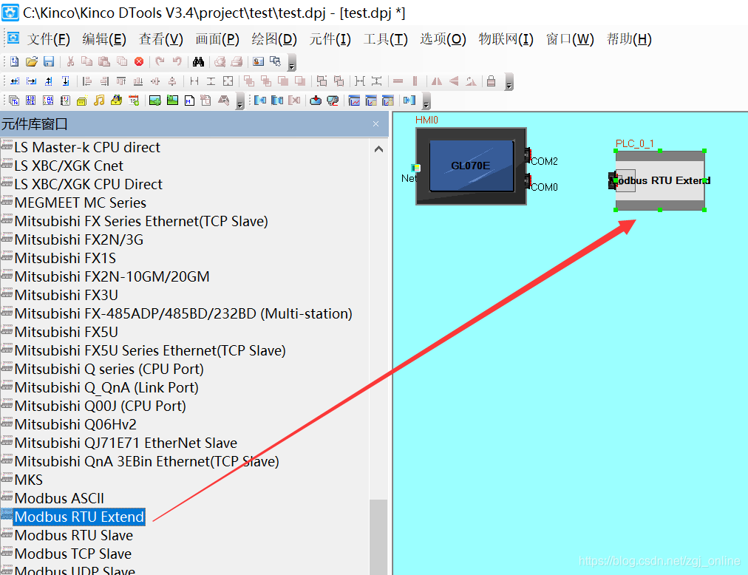This screenshot has width=748, height=575.
Task: Click the component list scrollbar thumb
Action: [378, 537]
